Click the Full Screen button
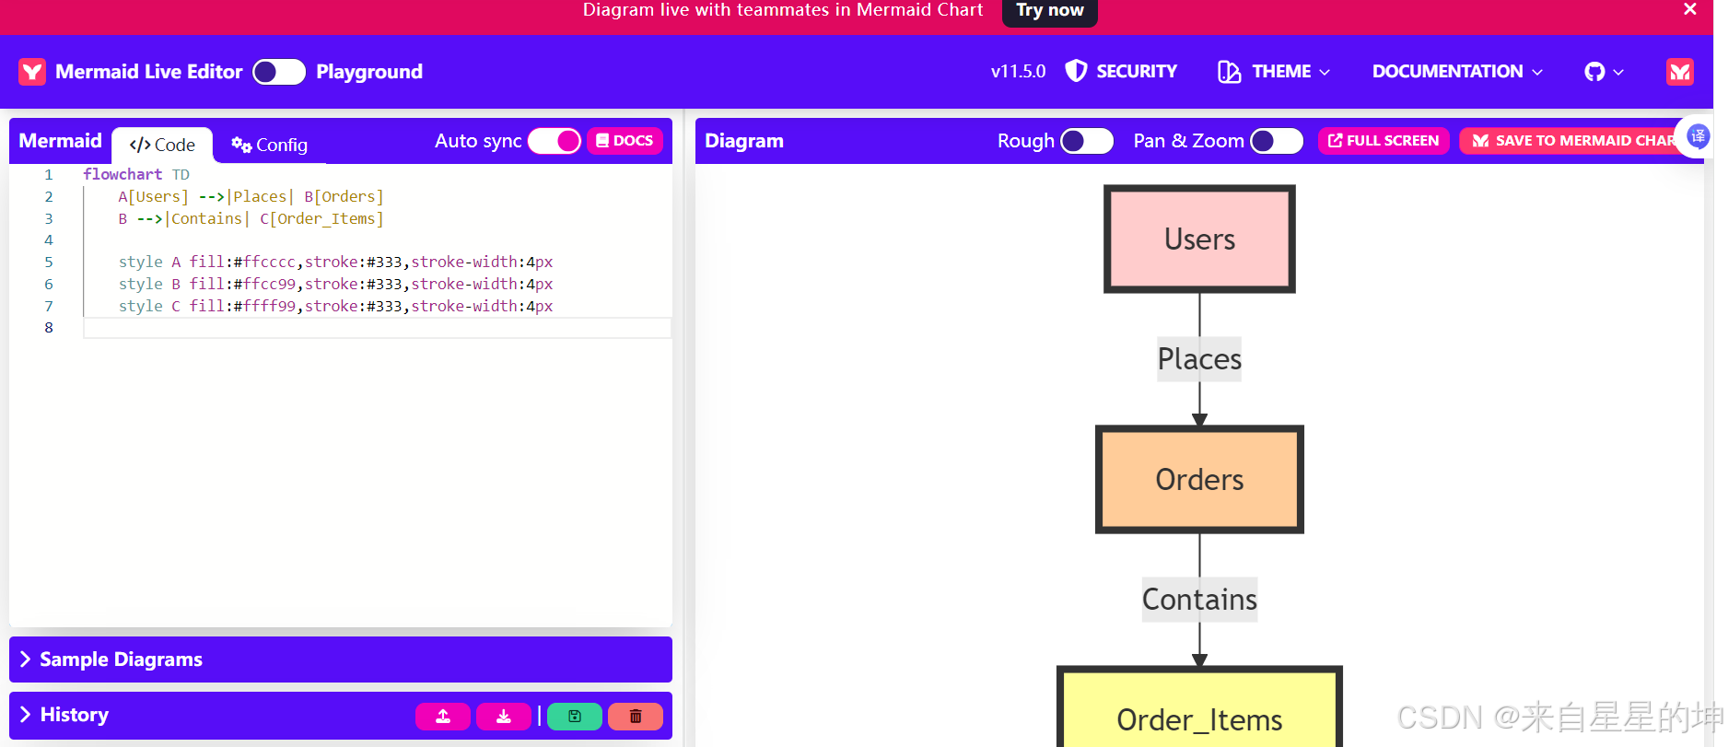 point(1384,141)
